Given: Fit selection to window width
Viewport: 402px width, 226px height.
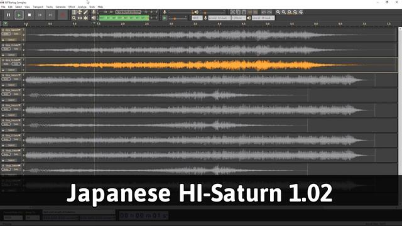Looking at the screenshot, I should tap(290, 12).
